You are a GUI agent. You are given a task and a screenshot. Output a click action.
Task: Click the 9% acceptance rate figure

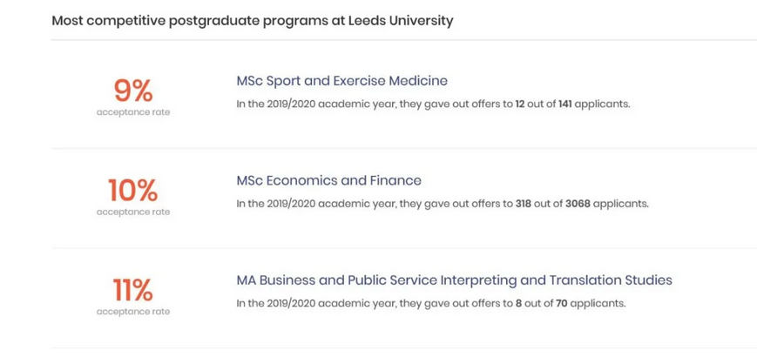(133, 91)
